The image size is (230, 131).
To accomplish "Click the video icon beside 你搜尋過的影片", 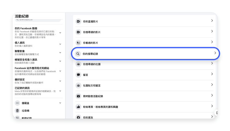I will (78, 32).
